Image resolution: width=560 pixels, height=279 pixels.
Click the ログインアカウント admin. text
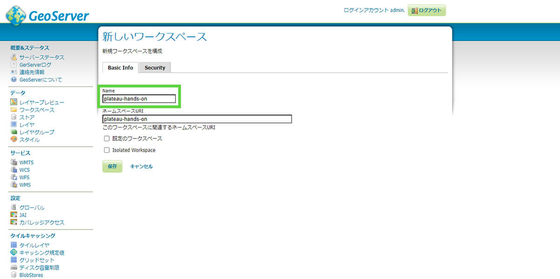(x=374, y=10)
